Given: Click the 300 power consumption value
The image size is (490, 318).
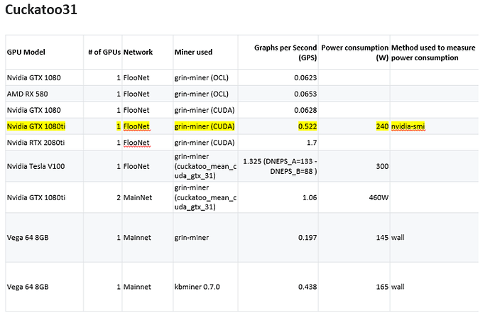Looking at the screenshot, I should pos(382,167).
